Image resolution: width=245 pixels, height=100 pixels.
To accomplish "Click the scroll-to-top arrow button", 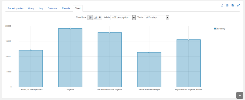I will [240, 95].
